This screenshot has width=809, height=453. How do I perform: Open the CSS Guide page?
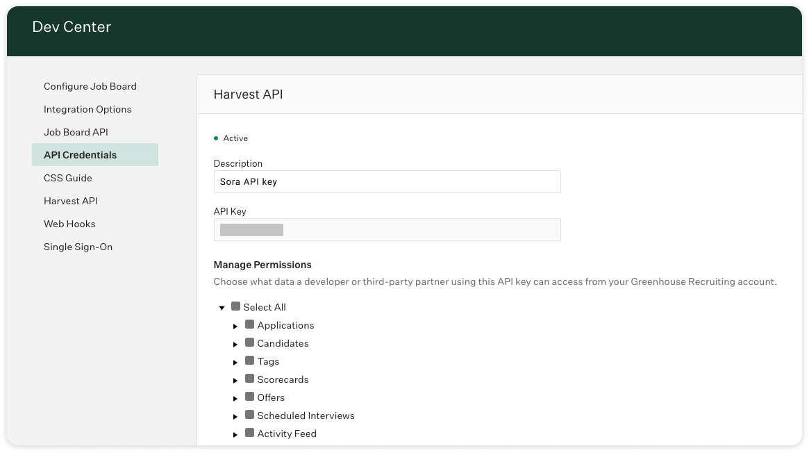(x=68, y=178)
